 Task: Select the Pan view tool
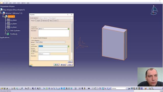coord(49,88)
